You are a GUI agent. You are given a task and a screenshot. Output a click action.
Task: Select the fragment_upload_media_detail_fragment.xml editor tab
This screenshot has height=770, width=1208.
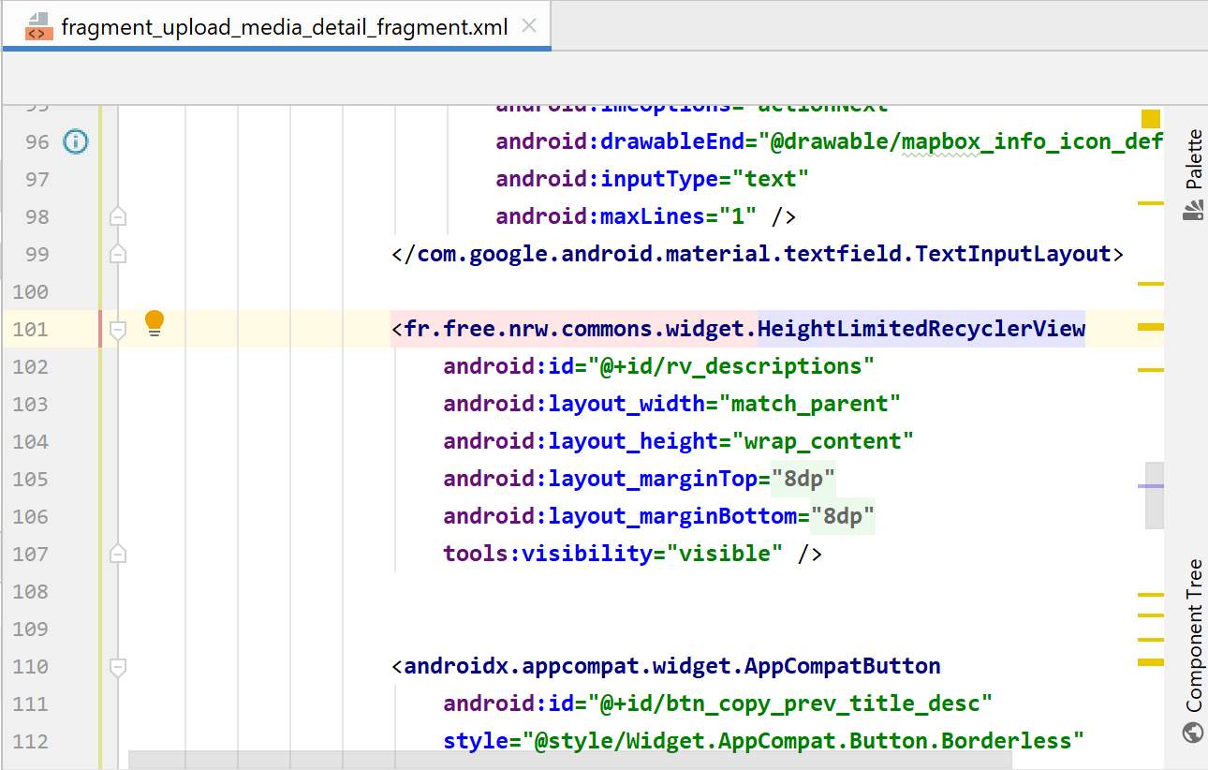[x=276, y=26]
